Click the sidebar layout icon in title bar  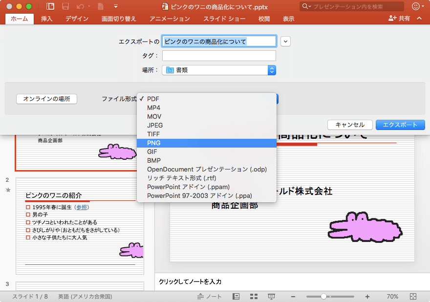(x=50, y=6)
